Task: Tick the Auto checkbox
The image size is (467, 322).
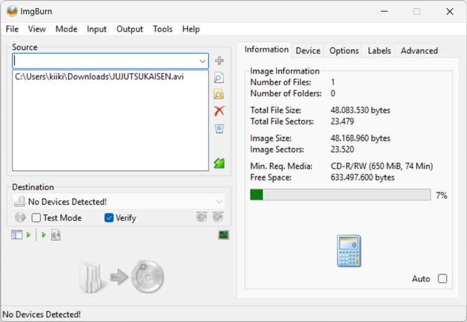Action: [x=442, y=279]
